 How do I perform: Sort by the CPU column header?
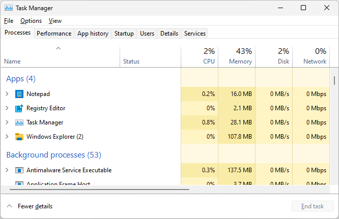tap(200, 56)
